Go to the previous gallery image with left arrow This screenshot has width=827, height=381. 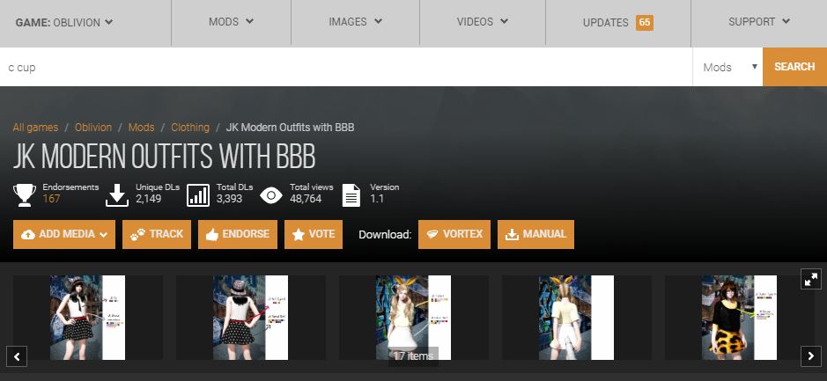17,356
